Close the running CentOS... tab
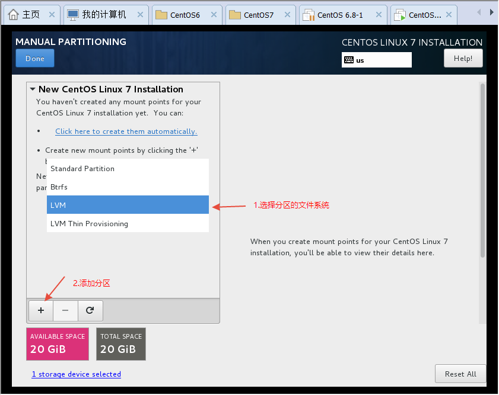Screen dimensions: 499x395 449,15
